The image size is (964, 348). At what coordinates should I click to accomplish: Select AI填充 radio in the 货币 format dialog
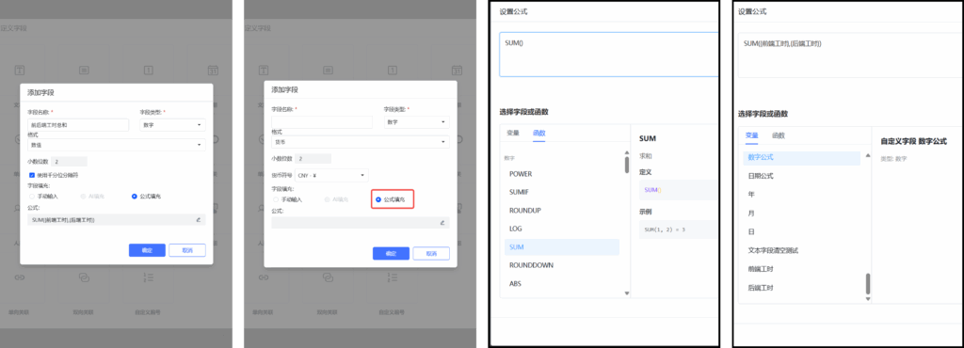click(x=327, y=199)
